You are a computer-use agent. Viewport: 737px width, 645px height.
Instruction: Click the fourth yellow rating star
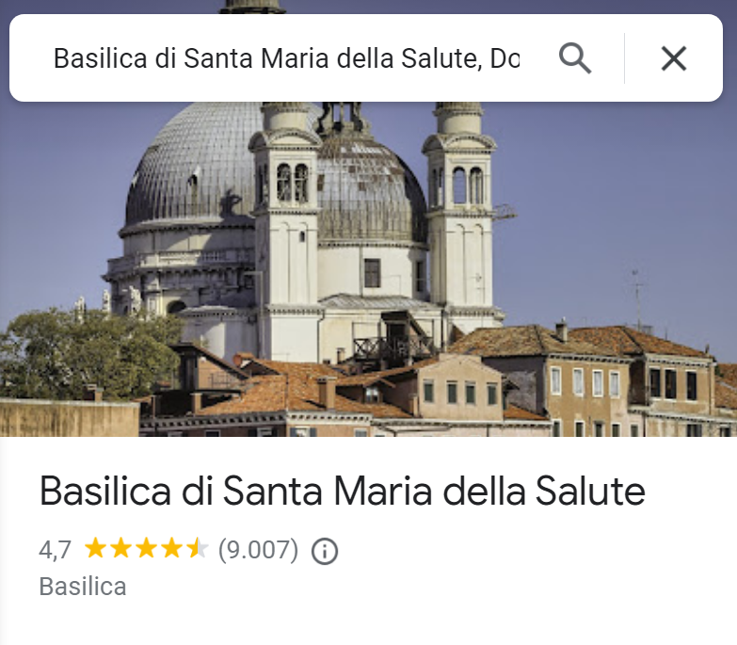[x=172, y=548]
